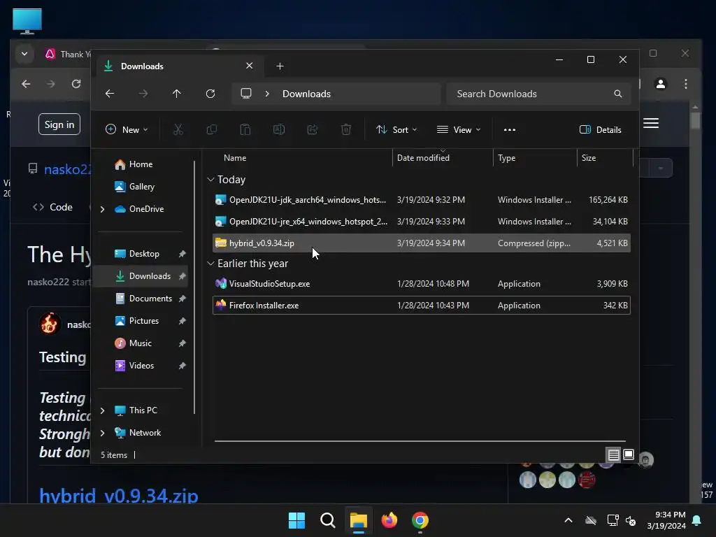Toggle the Details pane
The width and height of the screenshot is (716, 537).
tap(600, 129)
